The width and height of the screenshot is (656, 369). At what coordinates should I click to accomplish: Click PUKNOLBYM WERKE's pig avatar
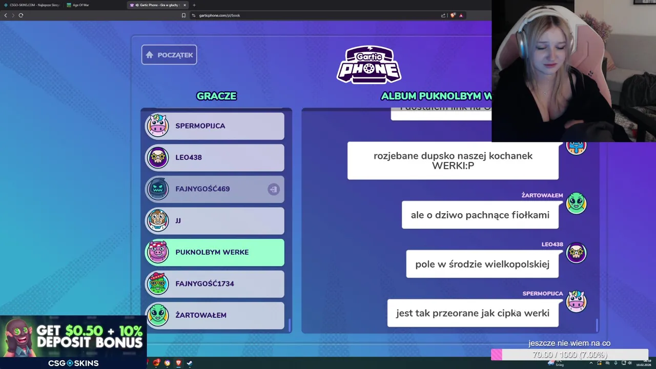click(157, 252)
